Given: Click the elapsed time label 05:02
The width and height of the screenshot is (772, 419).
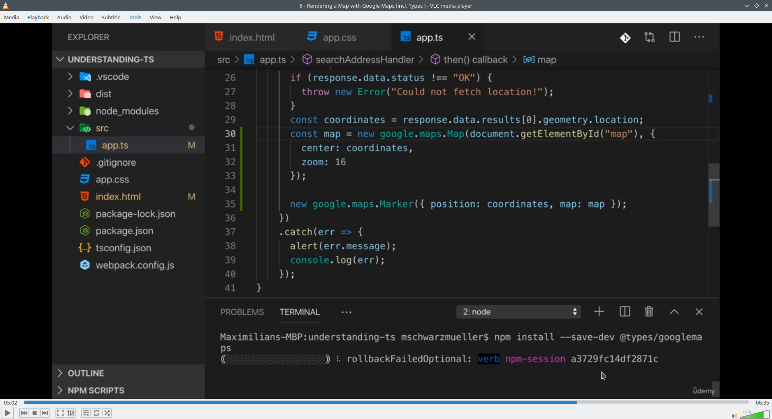Looking at the screenshot, I should pyautogui.click(x=10, y=403).
